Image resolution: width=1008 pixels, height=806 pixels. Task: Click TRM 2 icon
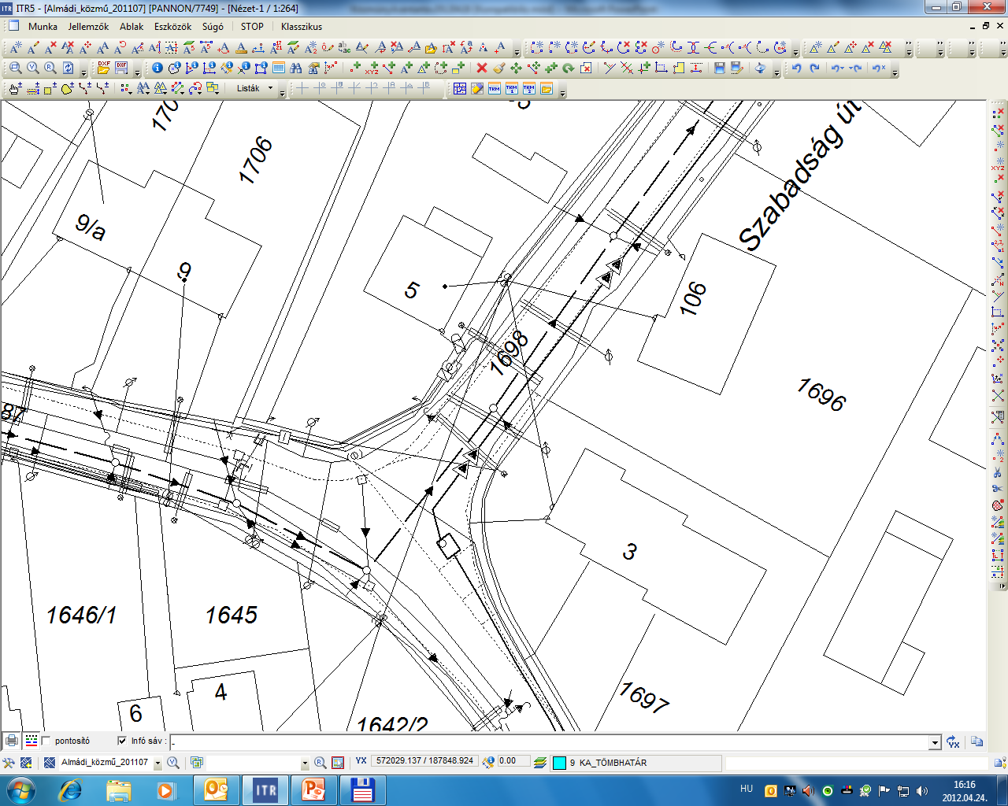(x=529, y=88)
